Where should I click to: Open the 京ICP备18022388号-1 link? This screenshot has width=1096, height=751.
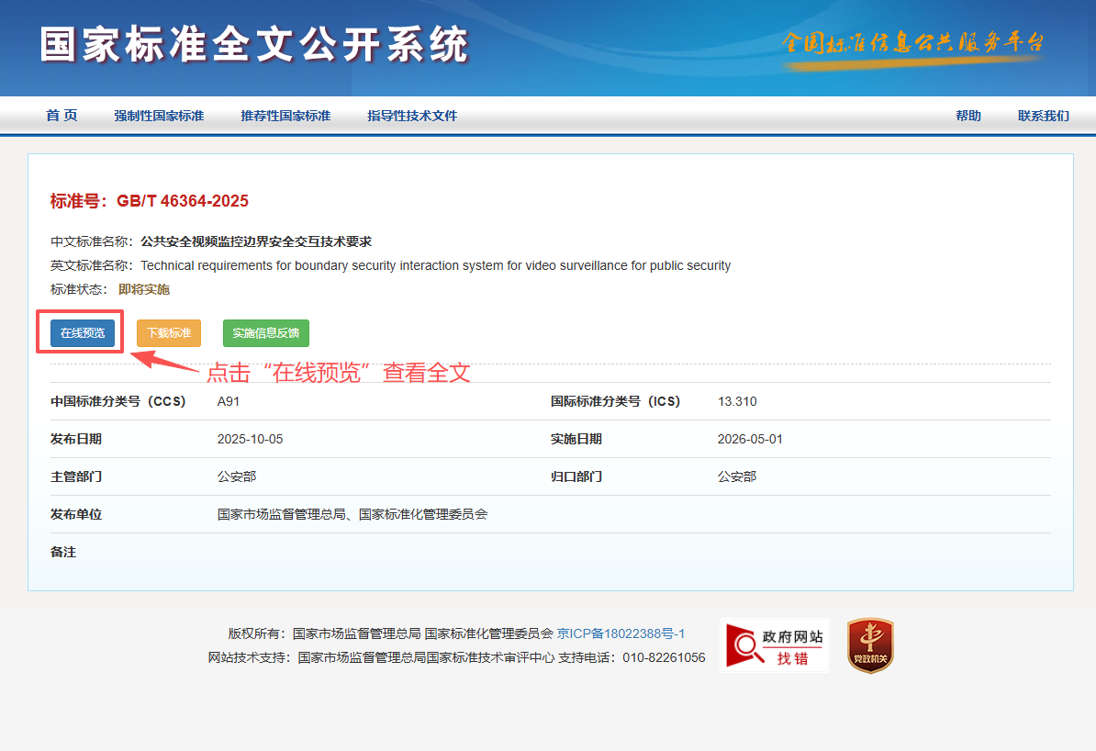(x=621, y=633)
